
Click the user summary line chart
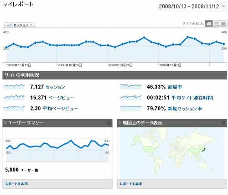(x=57, y=150)
